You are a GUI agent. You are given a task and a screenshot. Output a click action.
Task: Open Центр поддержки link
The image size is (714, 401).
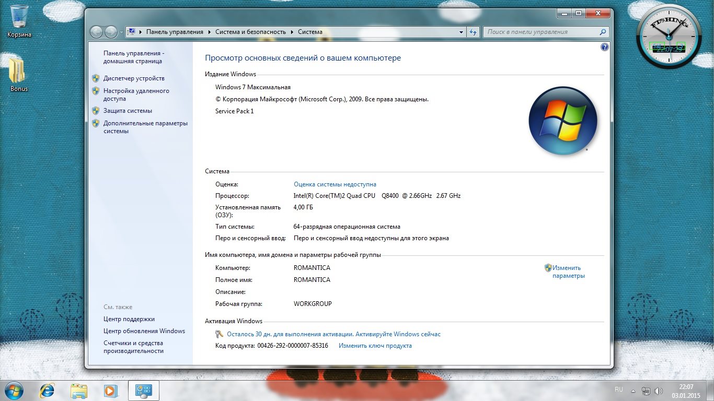tap(129, 319)
